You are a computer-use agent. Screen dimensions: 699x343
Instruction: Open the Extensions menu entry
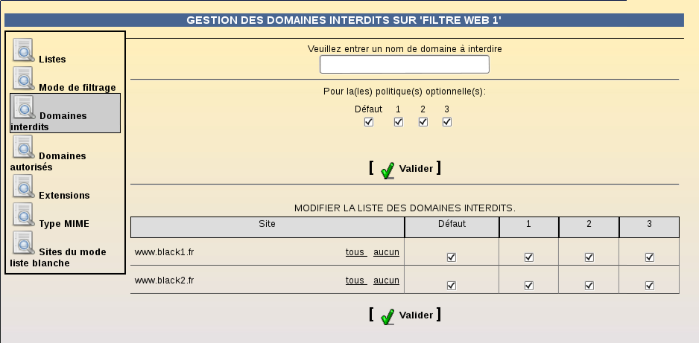pos(64,195)
